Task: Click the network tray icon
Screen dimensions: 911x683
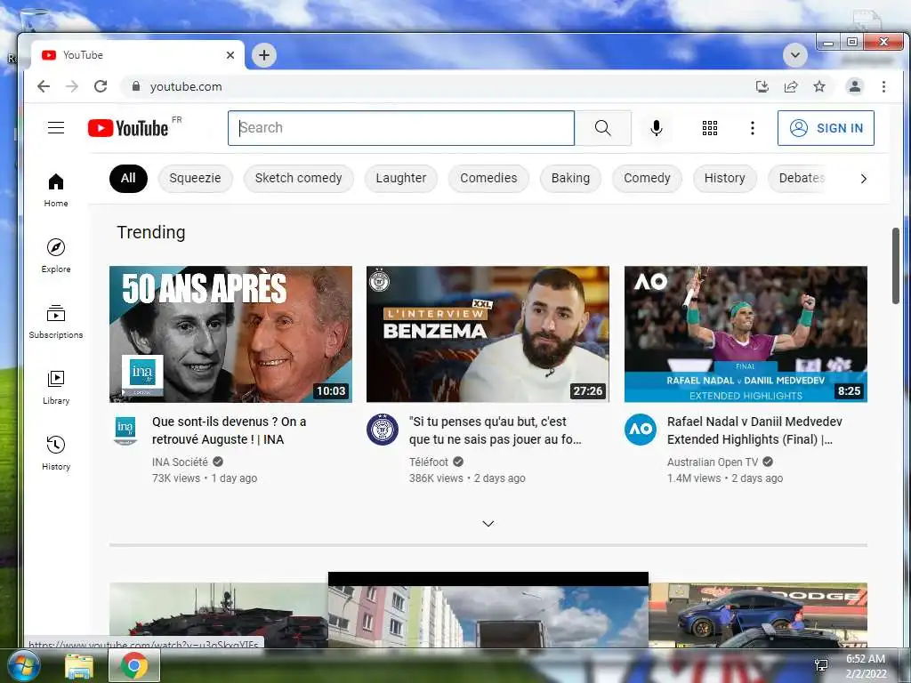Action: (x=821, y=665)
